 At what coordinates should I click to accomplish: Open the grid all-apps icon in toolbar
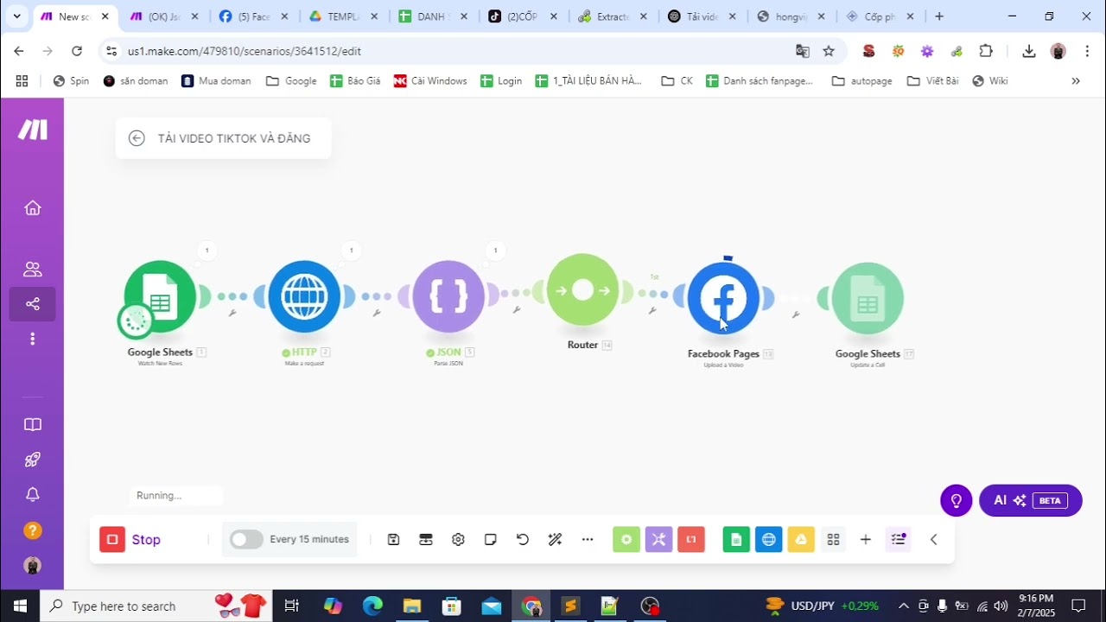point(834,539)
